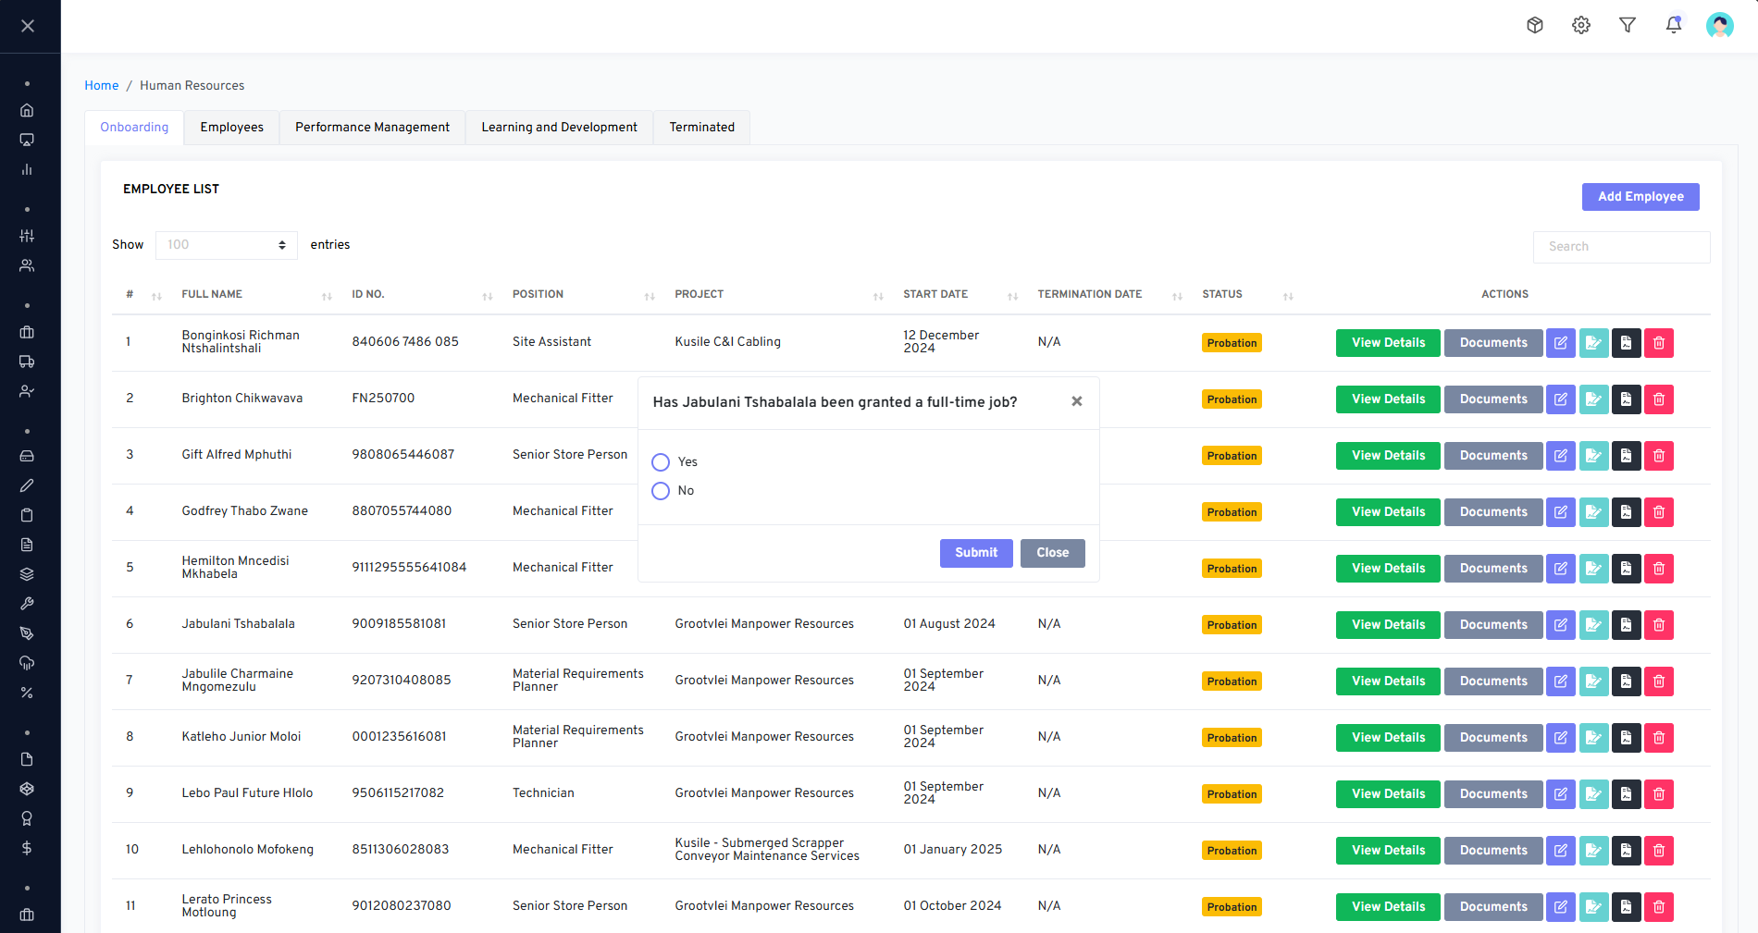
Task: Switch to the Onboarding tab
Action: point(134,128)
